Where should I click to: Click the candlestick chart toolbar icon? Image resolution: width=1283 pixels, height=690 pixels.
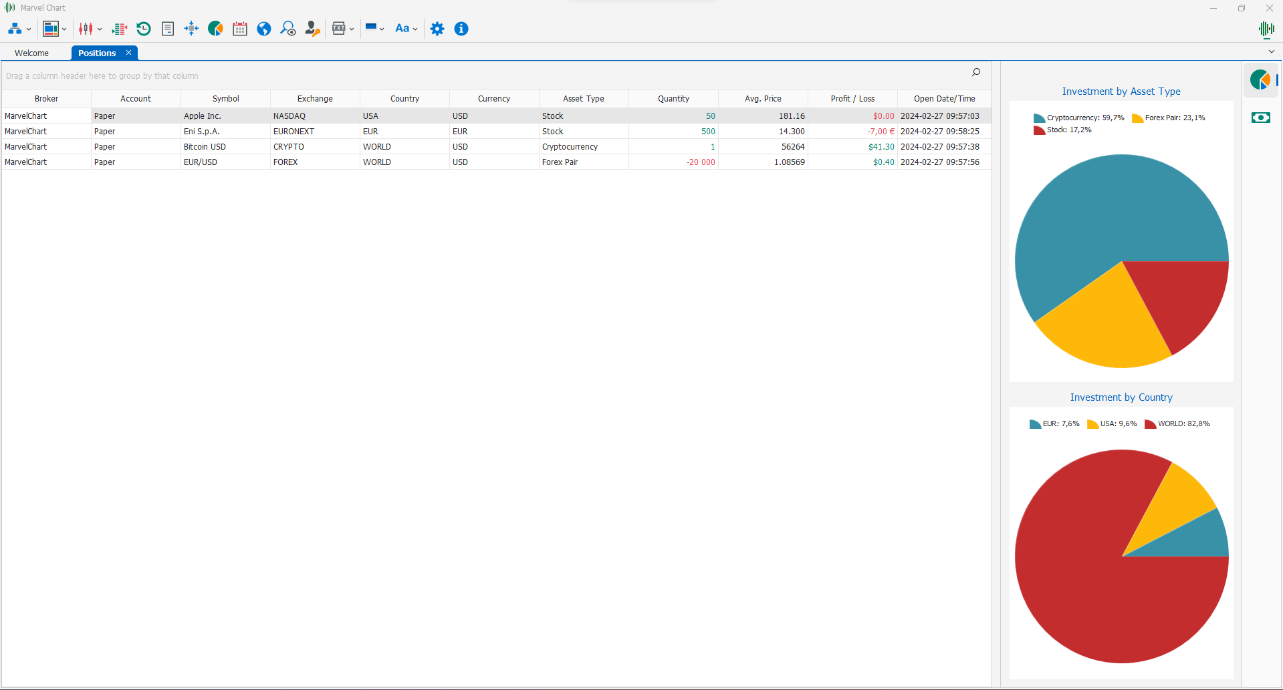(86, 29)
